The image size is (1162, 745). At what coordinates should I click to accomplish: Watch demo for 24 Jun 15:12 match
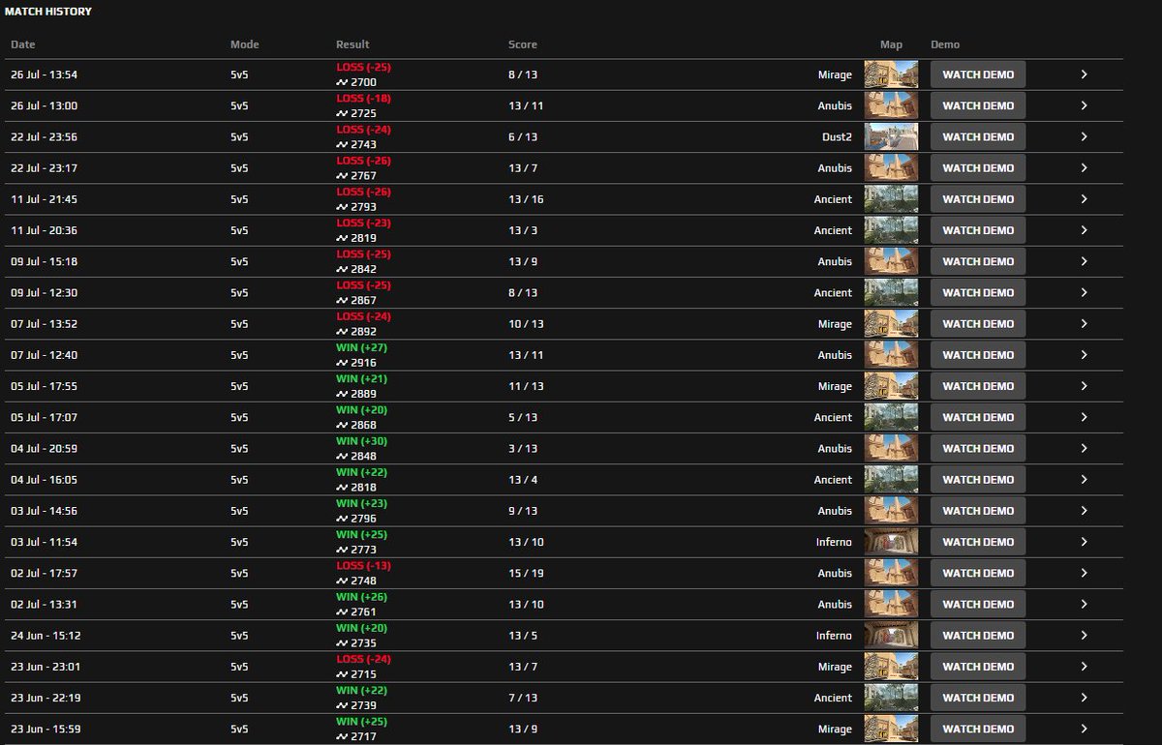[978, 635]
